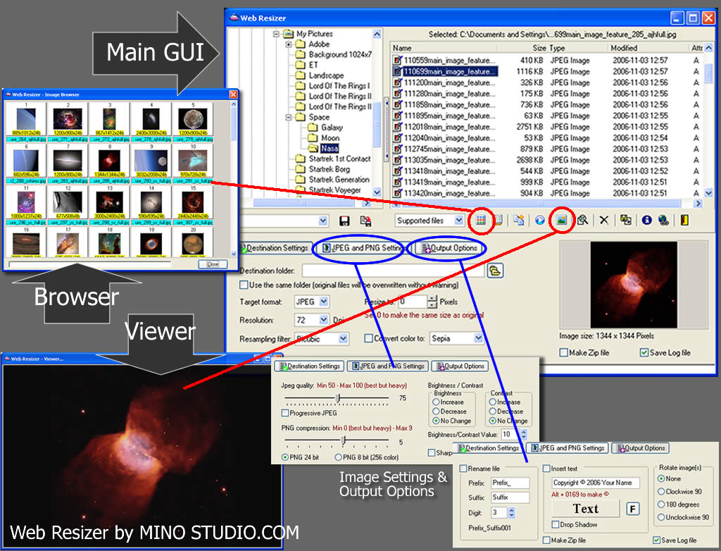Click the PNG compression slider handle
The image size is (721, 551).
[x=343, y=441]
